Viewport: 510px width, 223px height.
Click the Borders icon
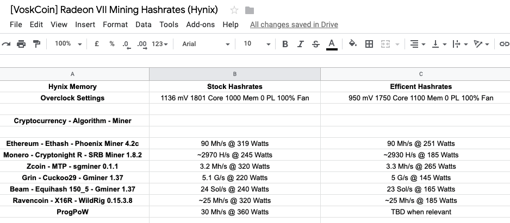coord(369,44)
